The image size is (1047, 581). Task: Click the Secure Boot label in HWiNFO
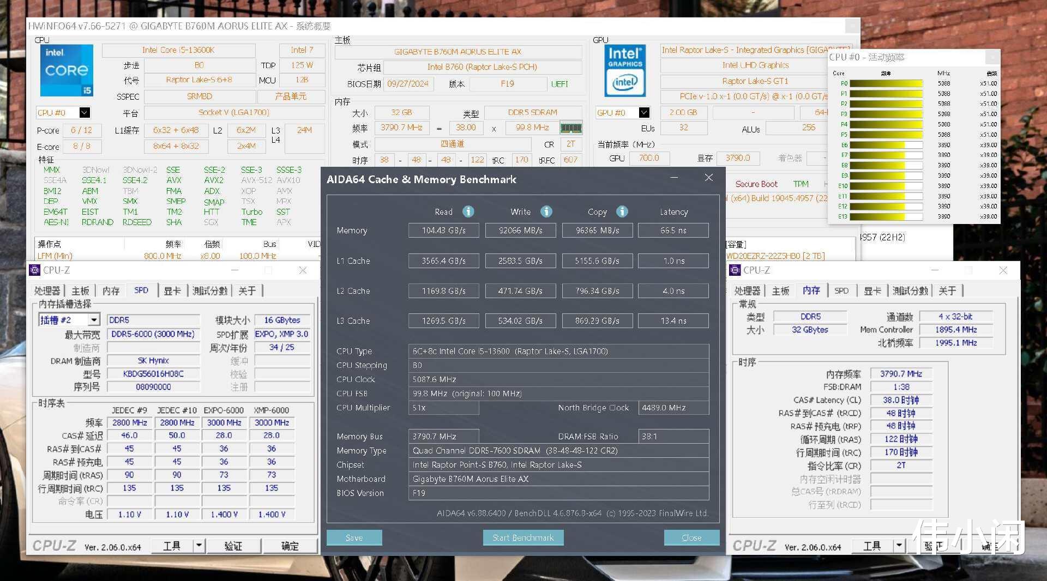pos(756,184)
